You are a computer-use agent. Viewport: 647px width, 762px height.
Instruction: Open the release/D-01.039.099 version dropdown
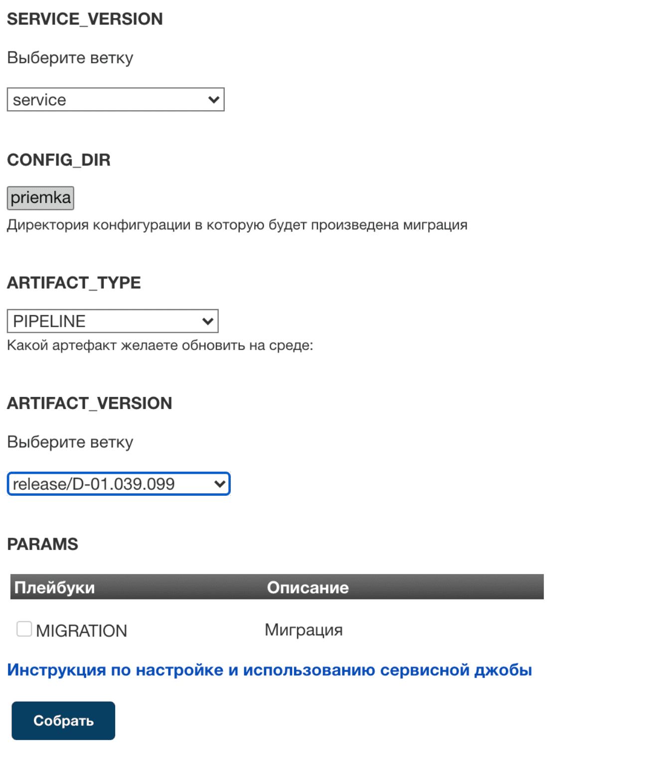coord(118,484)
